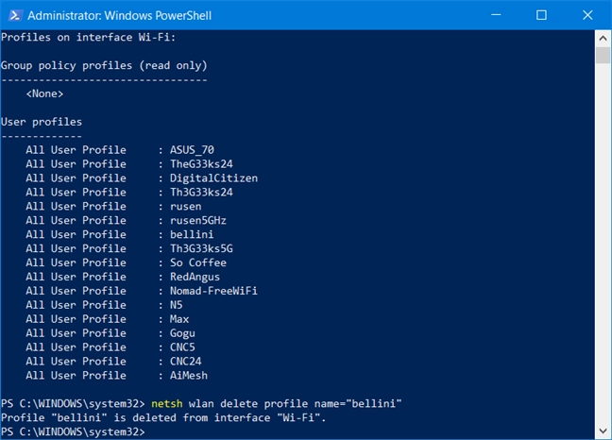The width and height of the screenshot is (612, 440).
Task: Click the 'User profiles' heading
Action: [42, 122]
